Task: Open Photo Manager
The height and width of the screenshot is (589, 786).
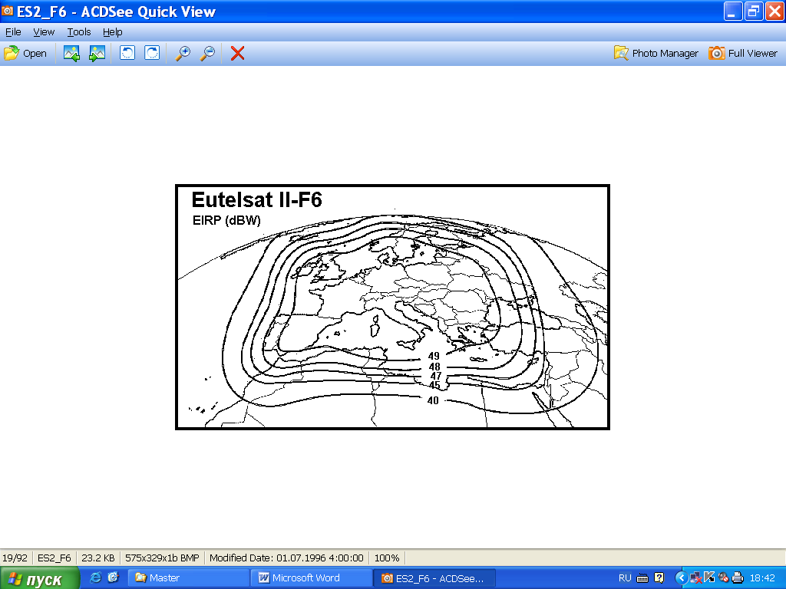Action: [656, 53]
